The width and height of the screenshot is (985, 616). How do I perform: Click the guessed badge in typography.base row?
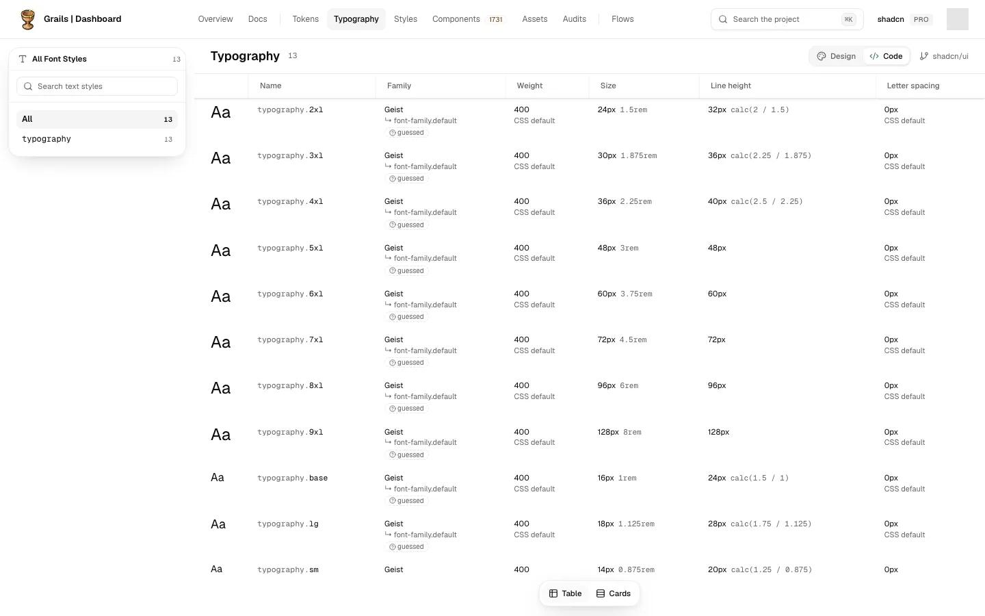[407, 501]
